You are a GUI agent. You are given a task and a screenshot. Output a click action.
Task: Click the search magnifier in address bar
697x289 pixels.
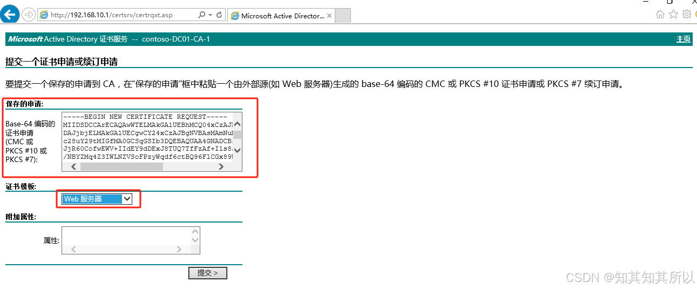[201, 15]
